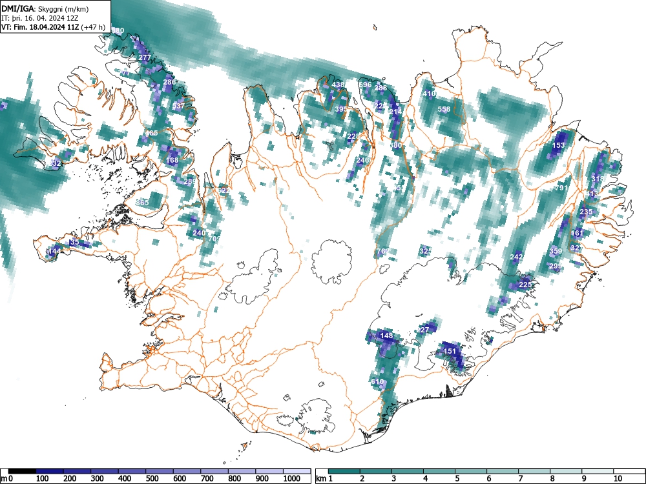The width and height of the screenshot is (646, 484).
Task: Click the visibility value 865 on the map
Action: point(142,203)
